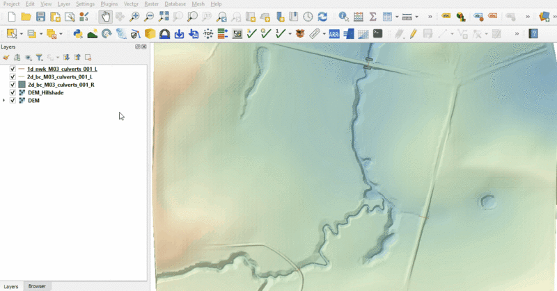The image size is (557, 291).
Task: Select the 2d_bc_M03_culverts_001_L layer name
Action: pos(60,77)
